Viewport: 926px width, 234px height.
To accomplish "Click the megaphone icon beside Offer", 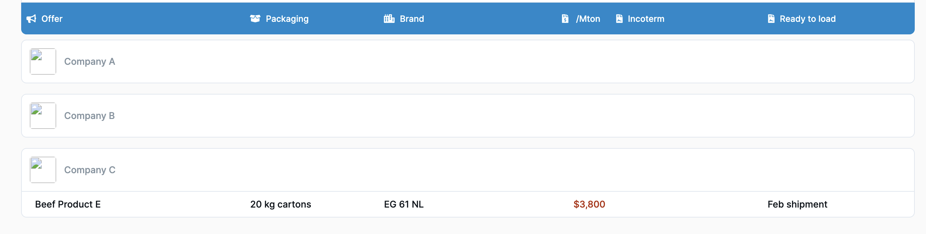I will [31, 19].
